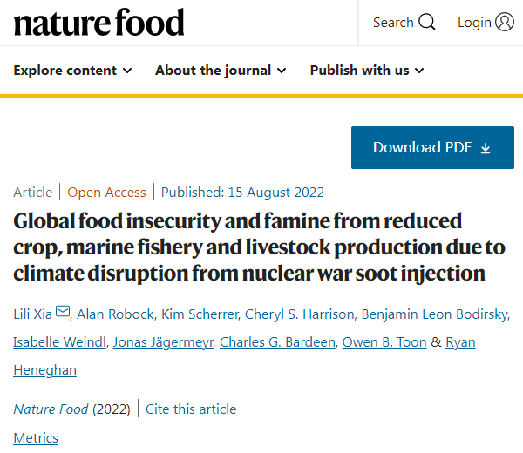The height and width of the screenshot is (453, 523).
Task: Open Isabelle Weindl author link
Action: coord(57,342)
